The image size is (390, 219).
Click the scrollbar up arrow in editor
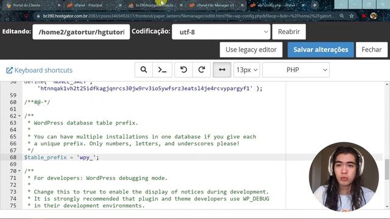(387, 85)
